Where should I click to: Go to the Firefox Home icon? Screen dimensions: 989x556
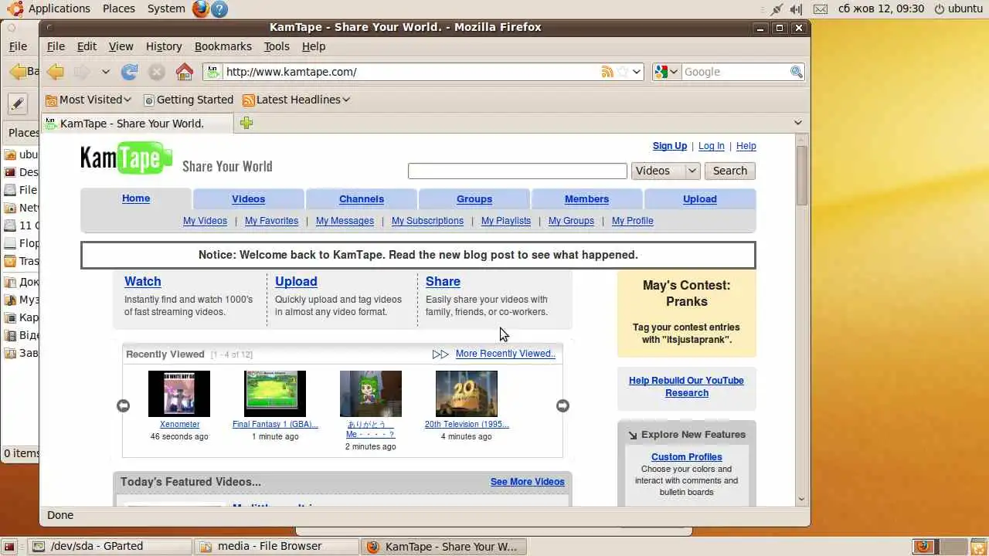pyautogui.click(x=184, y=72)
